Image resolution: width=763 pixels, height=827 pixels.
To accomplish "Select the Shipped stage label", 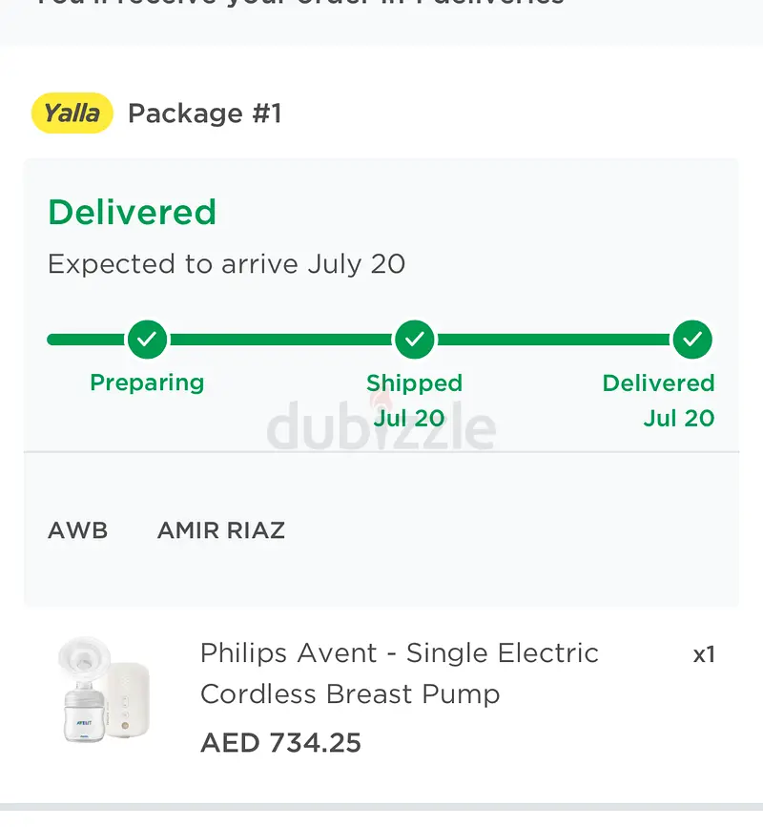I will click(x=414, y=383).
